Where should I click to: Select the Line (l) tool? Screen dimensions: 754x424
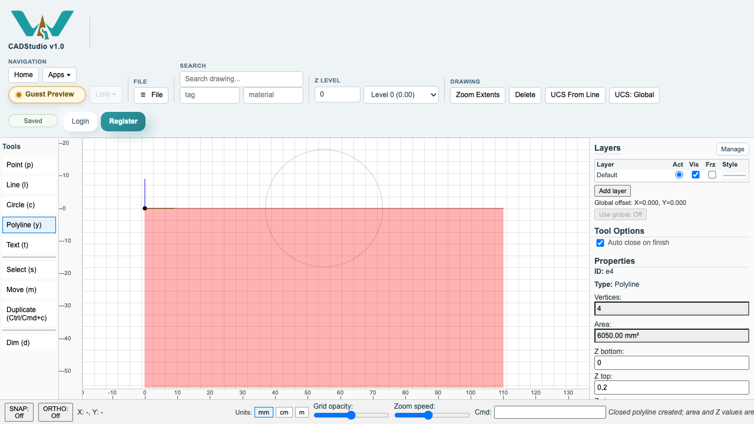pos(29,185)
